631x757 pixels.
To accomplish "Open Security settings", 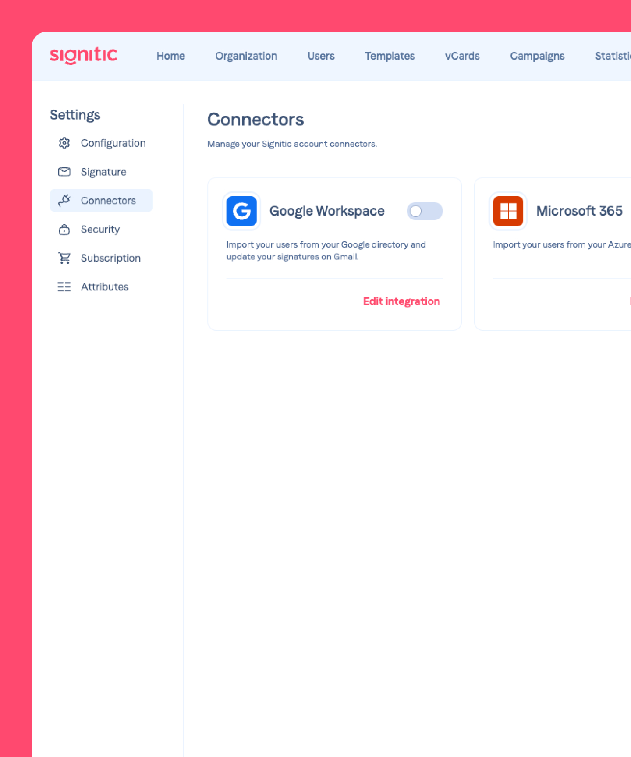I will coord(102,229).
